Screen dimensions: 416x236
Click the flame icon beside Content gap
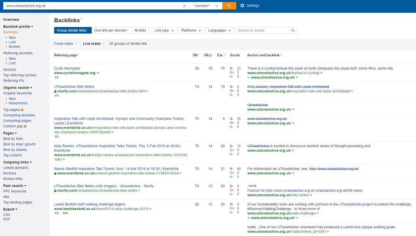[x=25, y=127]
